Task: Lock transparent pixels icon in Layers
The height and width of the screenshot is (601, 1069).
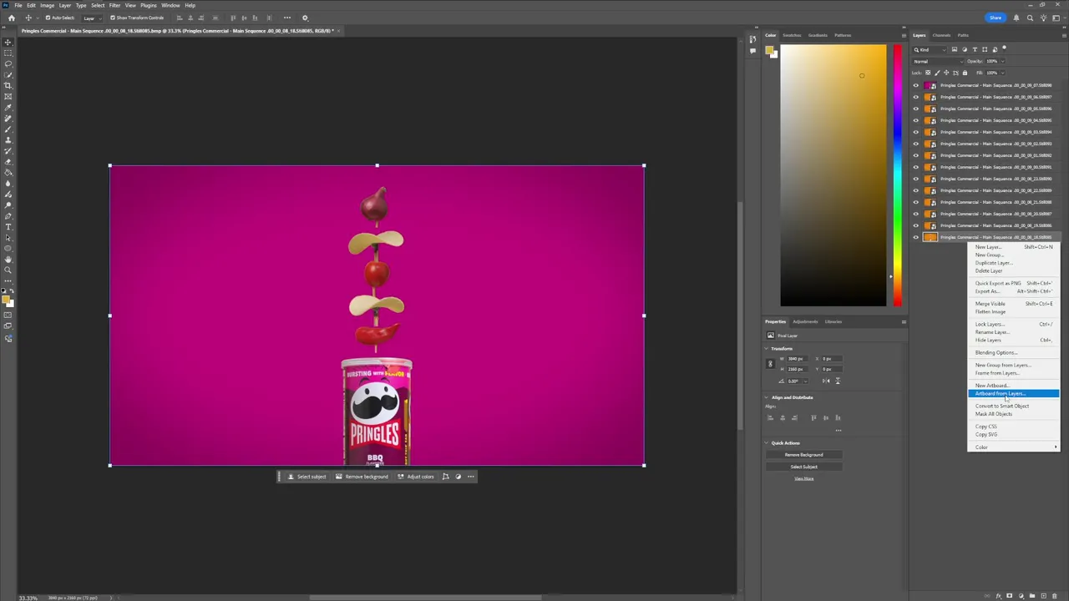Action: coord(927,73)
